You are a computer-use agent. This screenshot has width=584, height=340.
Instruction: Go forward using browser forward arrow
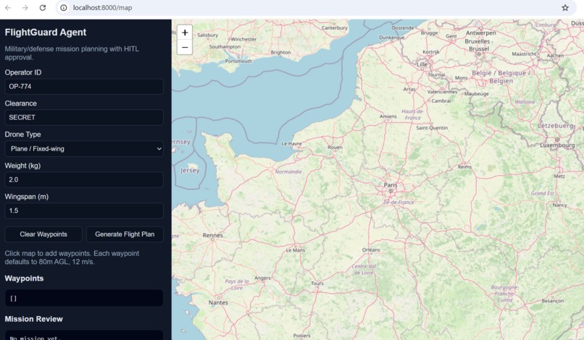click(x=25, y=7)
